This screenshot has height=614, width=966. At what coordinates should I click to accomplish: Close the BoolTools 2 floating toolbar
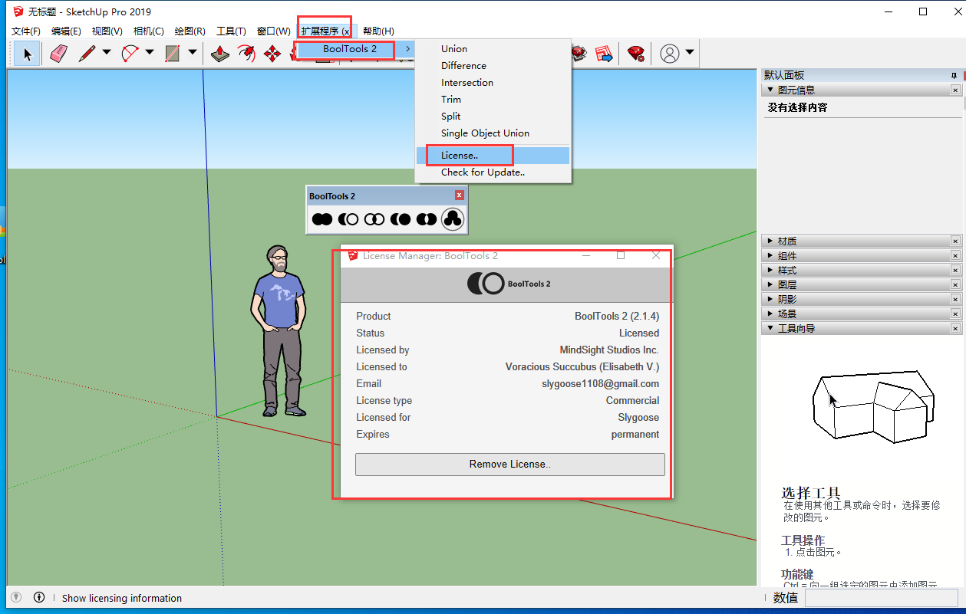pyautogui.click(x=460, y=195)
